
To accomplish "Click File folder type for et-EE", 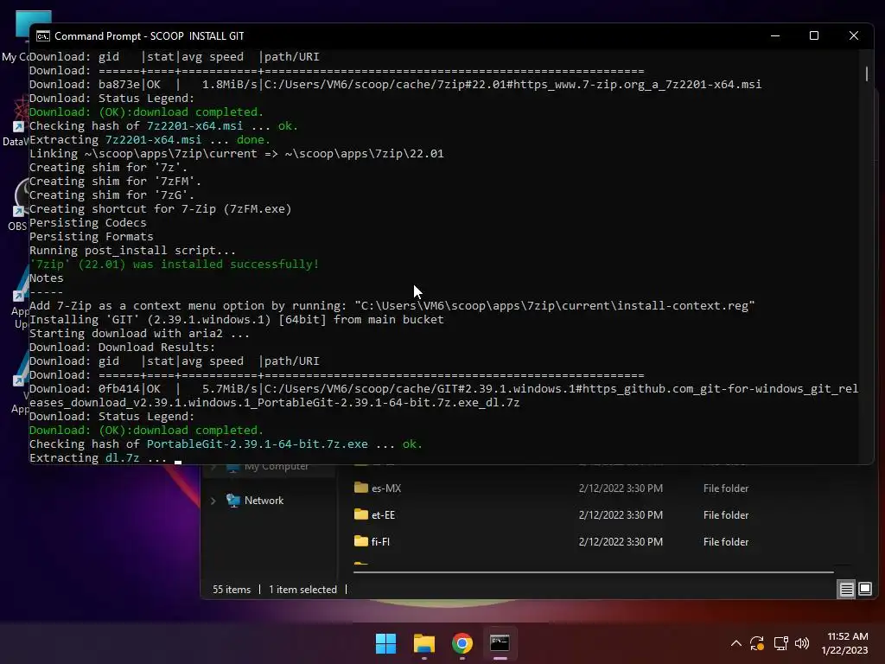I will 726,515.
